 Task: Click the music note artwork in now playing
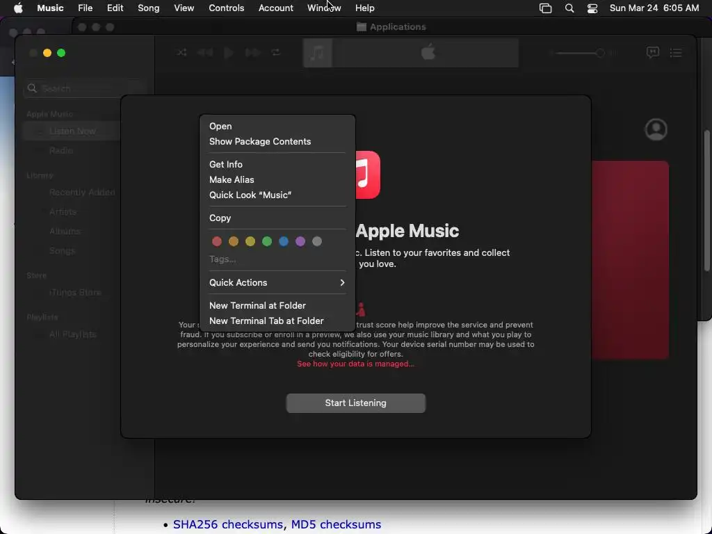coord(318,53)
